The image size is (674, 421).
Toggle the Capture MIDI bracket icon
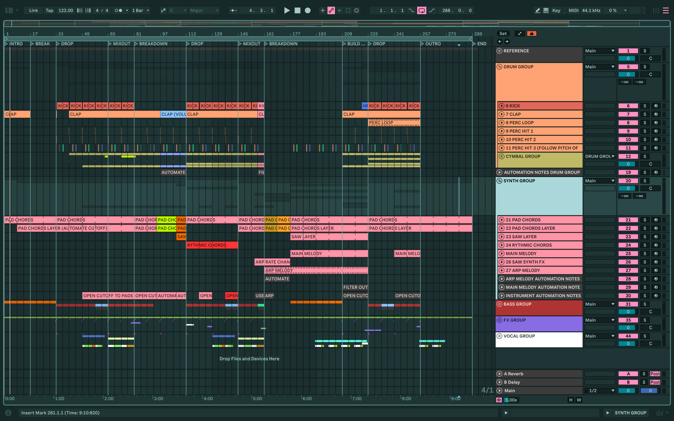point(348,10)
